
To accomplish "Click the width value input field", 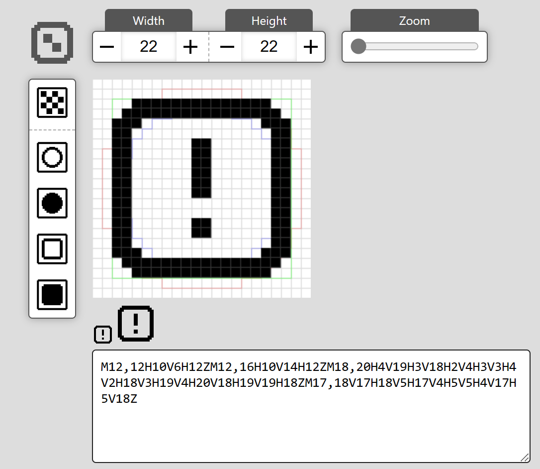I will pyautogui.click(x=148, y=47).
